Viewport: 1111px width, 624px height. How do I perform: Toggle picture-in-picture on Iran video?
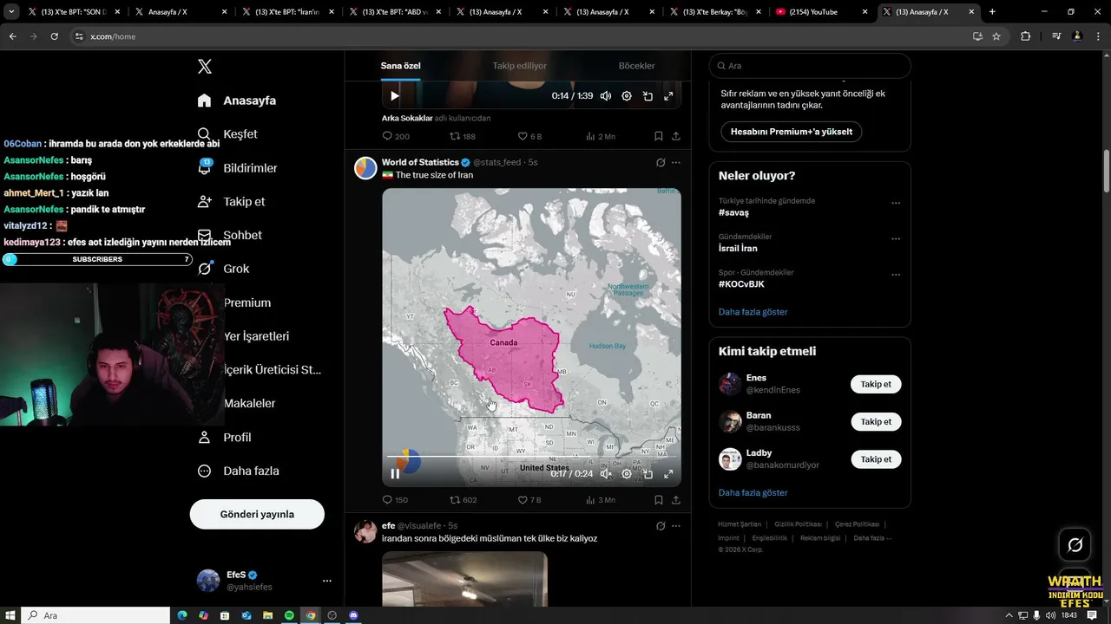[x=648, y=474]
